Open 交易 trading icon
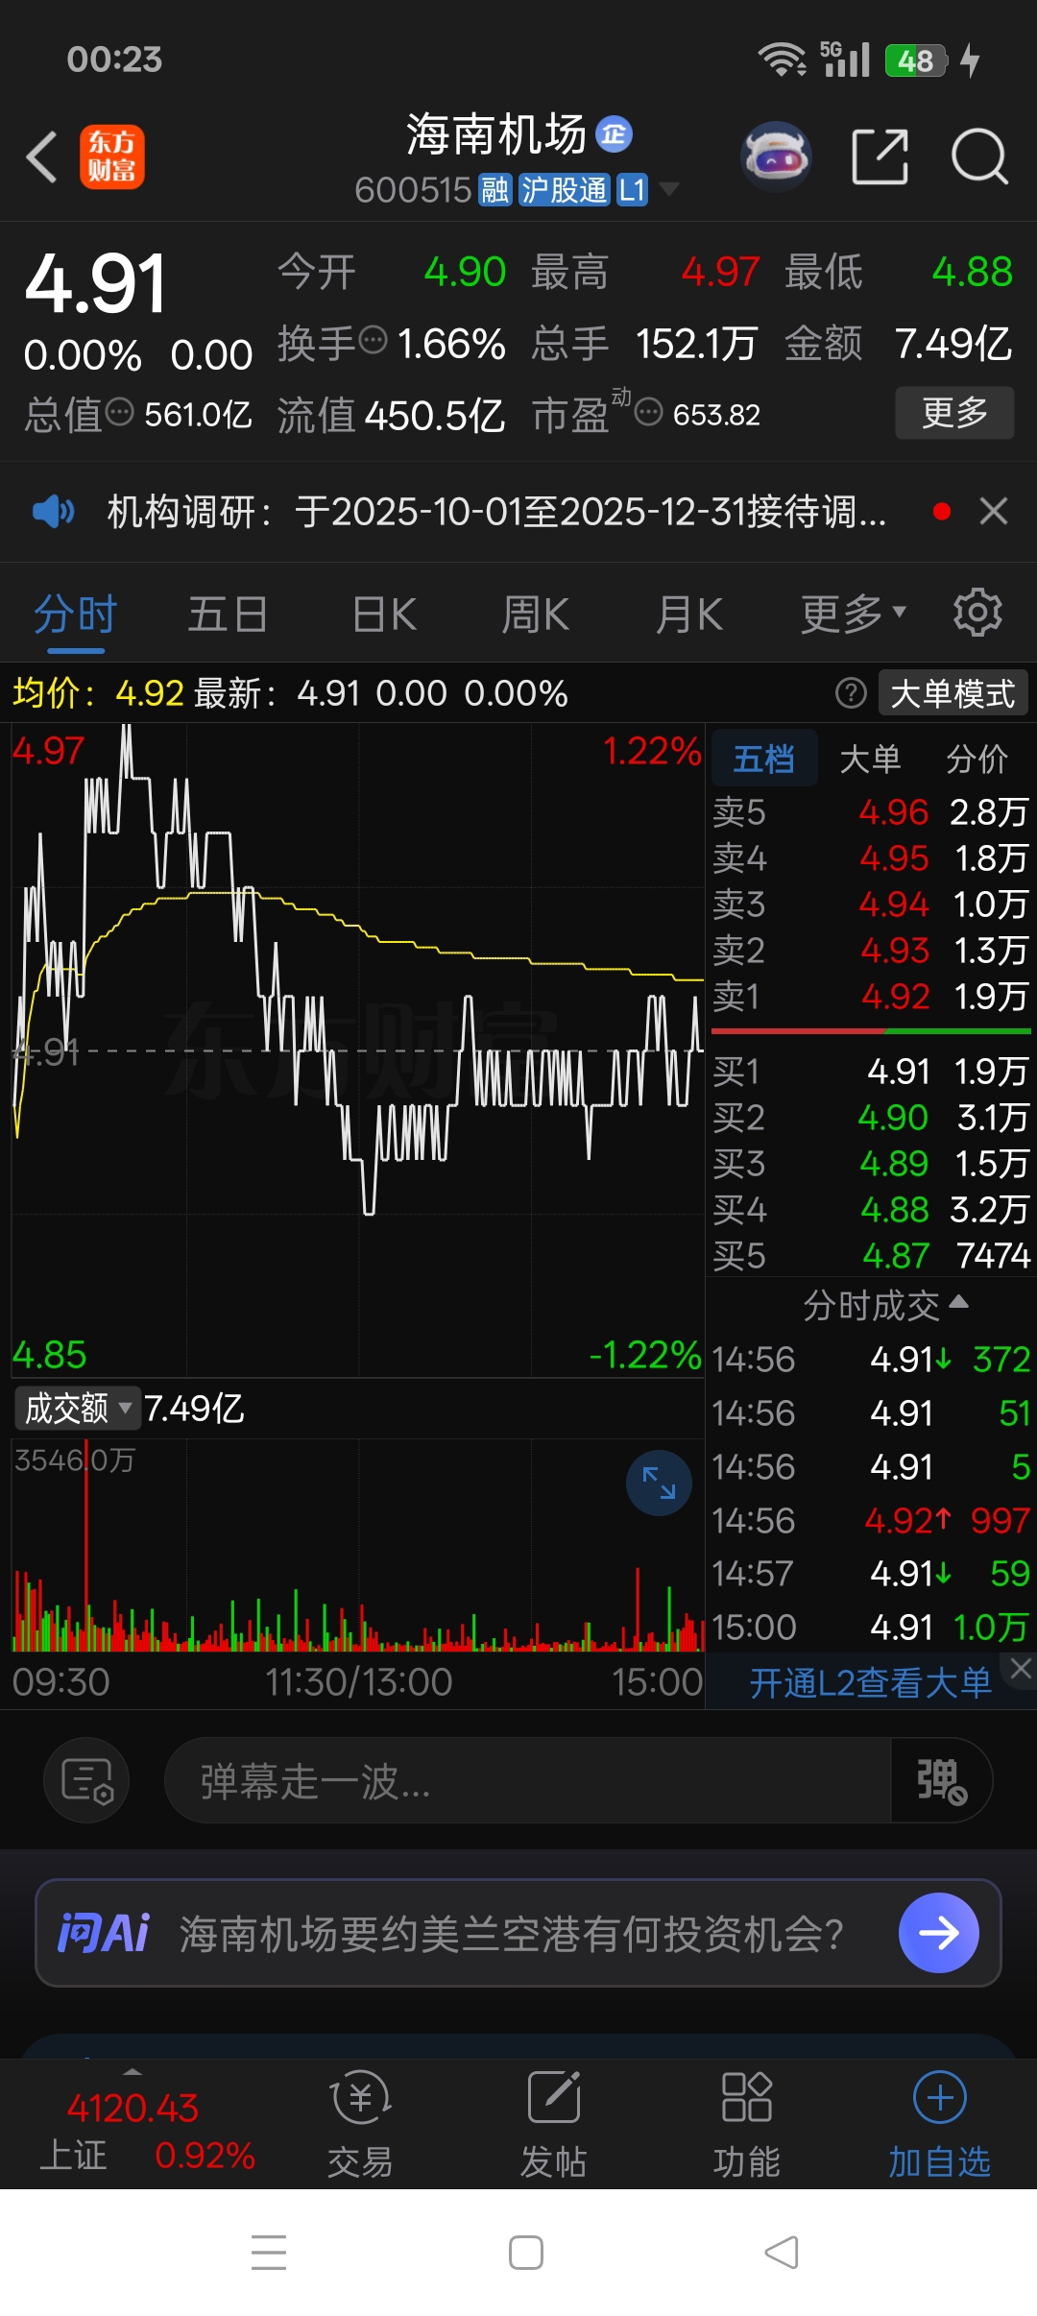The height and width of the screenshot is (2316, 1037). coord(360,2124)
